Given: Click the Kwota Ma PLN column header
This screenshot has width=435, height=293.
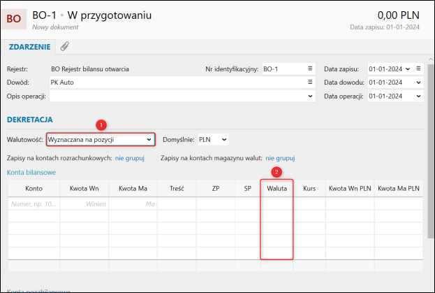Looking at the screenshot, I should coord(399,188).
